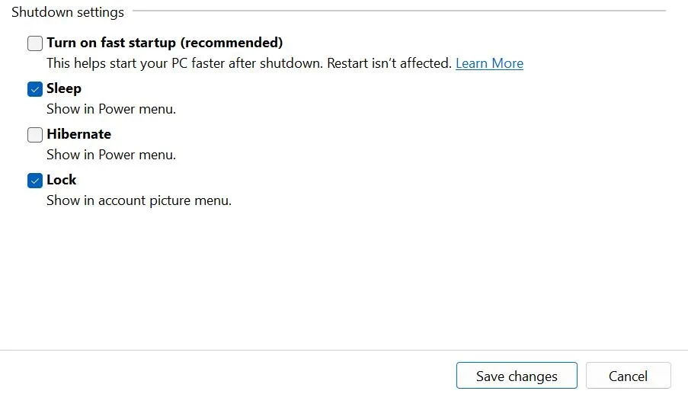Click the bold Lock label text
Screen dimensions: 688x394
tap(62, 180)
